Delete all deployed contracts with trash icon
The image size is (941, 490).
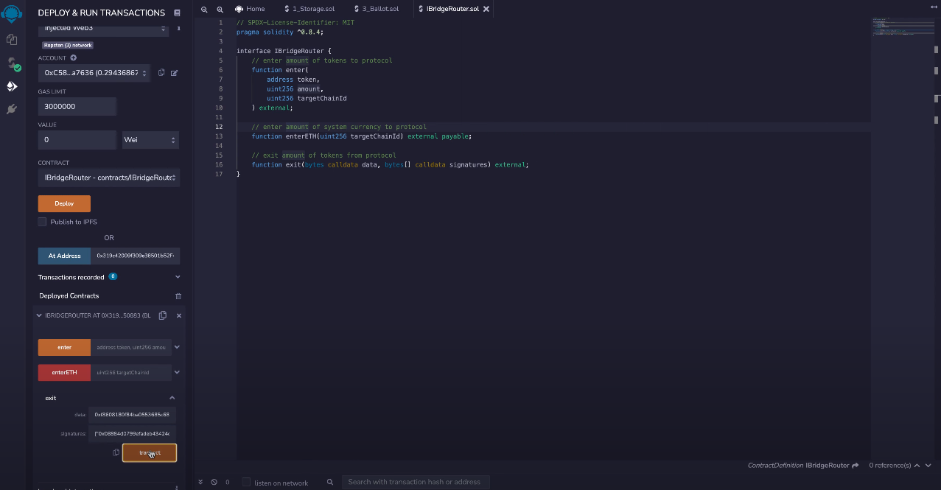(x=178, y=296)
